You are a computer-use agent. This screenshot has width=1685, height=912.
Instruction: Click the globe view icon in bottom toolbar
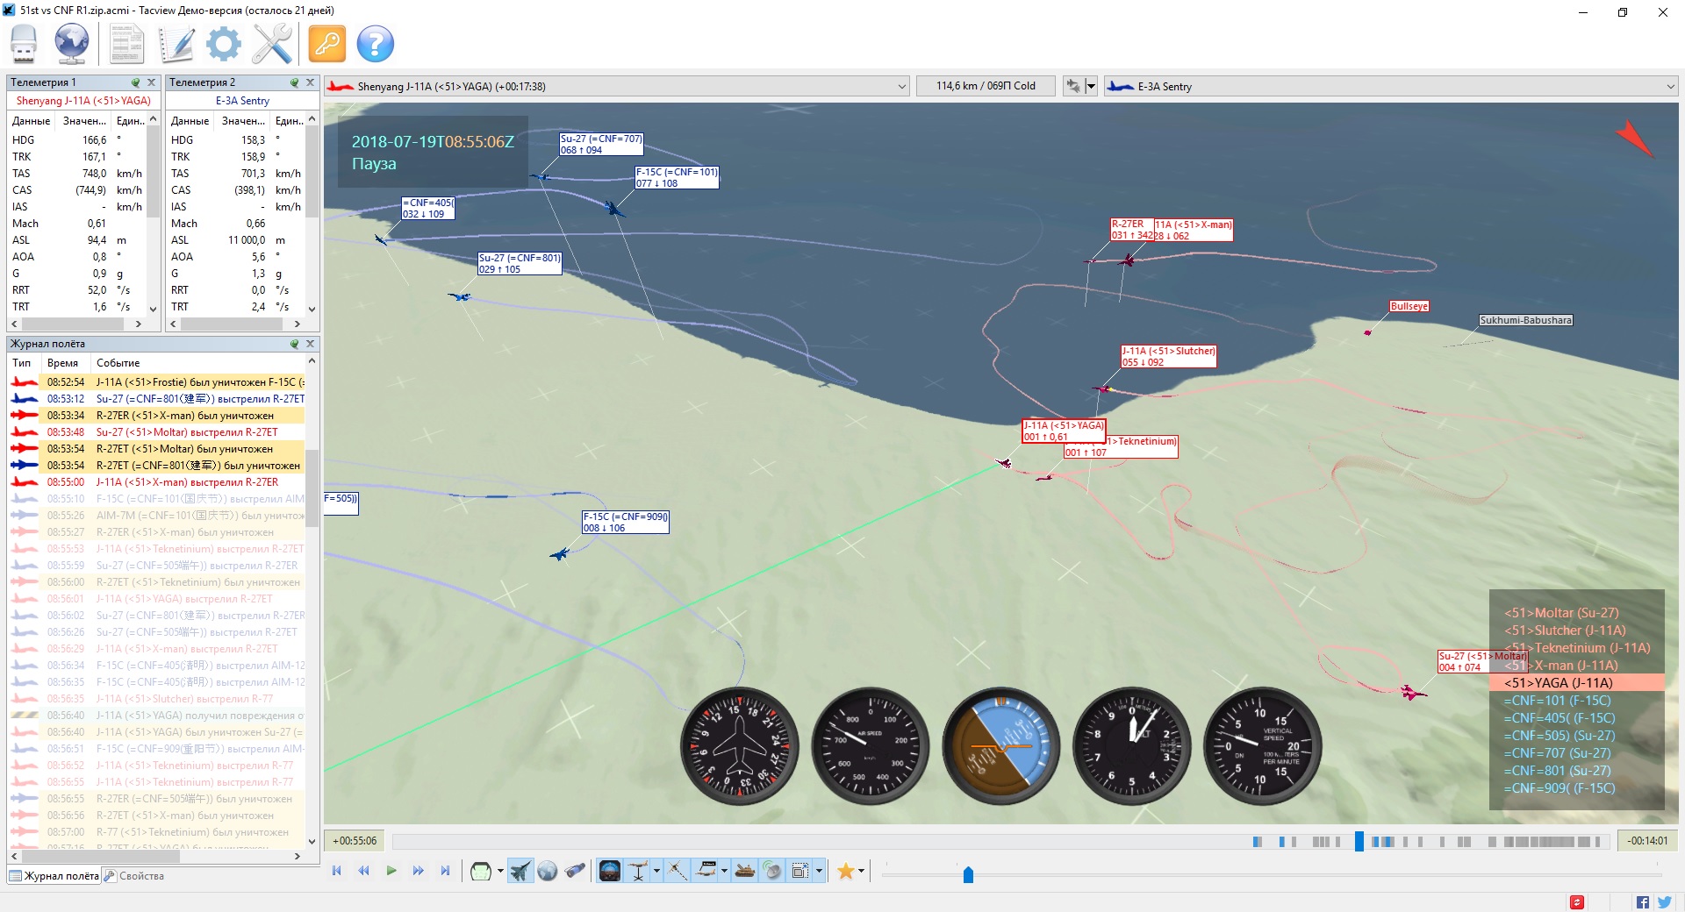coord(548,871)
